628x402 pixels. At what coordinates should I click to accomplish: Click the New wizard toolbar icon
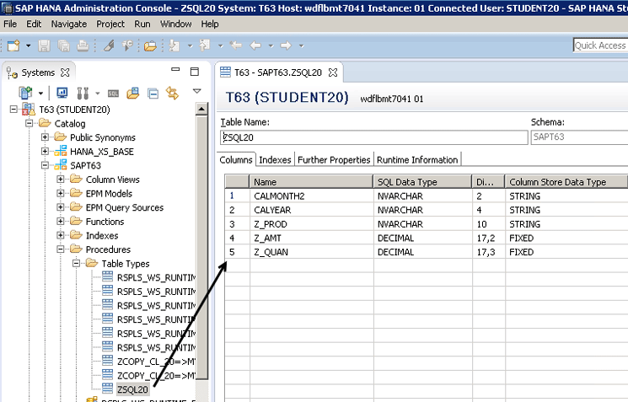click(x=13, y=46)
